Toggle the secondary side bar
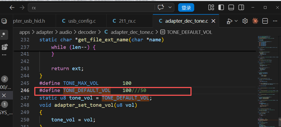Image resolution: width=281 pixels, height=127 pixels. (241, 7)
